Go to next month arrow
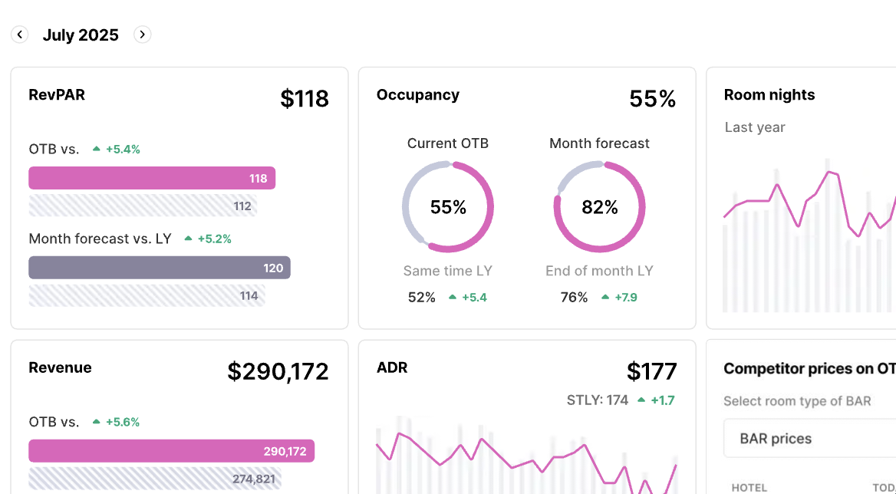 (x=142, y=35)
